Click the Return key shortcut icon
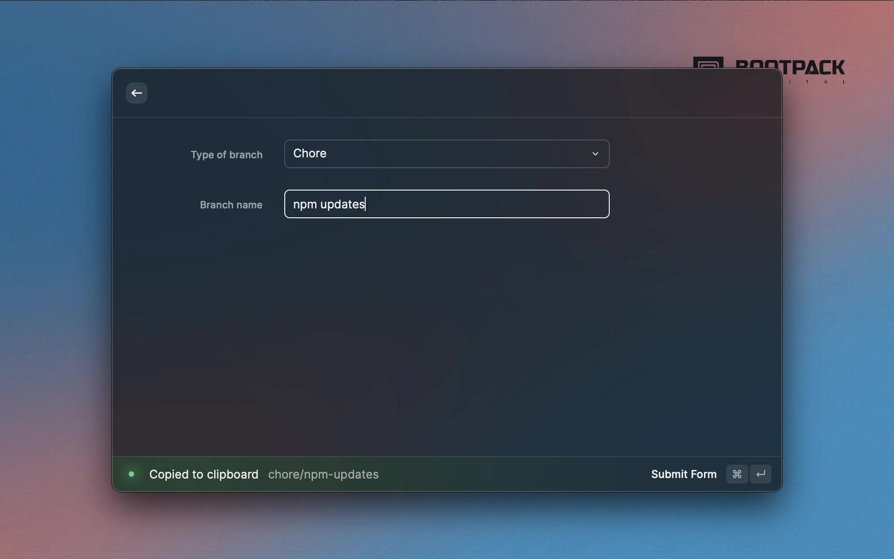 pyautogui.click(x=760, y=474)
